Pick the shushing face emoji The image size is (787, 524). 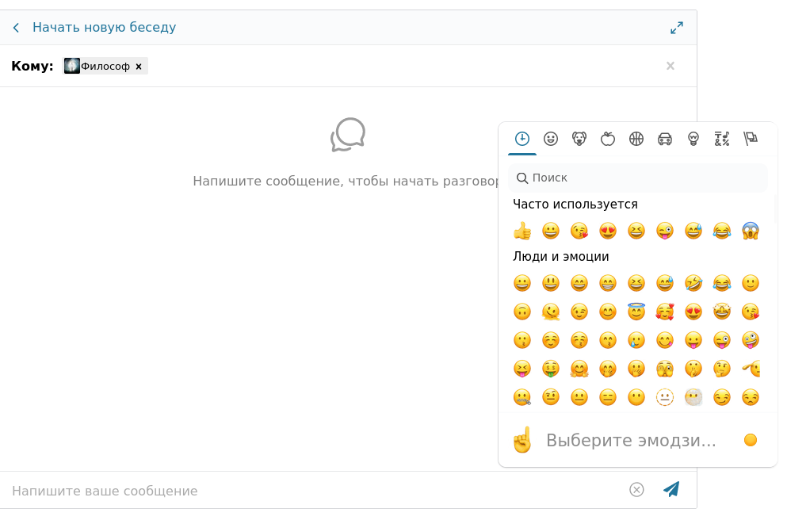pos(693,369)
